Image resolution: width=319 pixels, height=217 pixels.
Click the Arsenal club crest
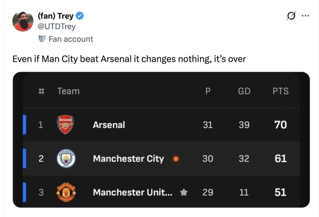[x=66, y=125]
